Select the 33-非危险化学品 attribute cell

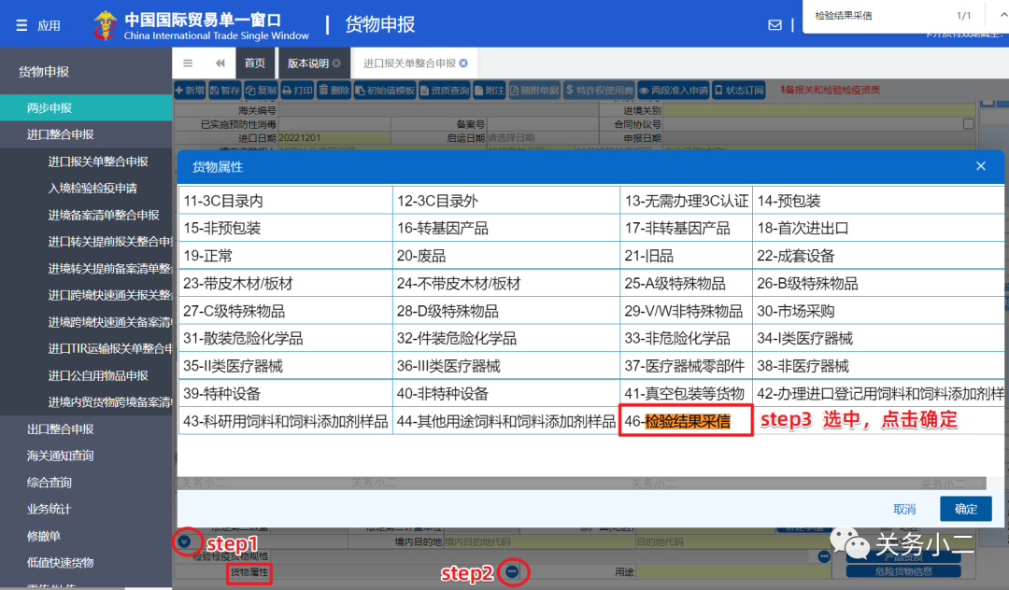pyautogui.click(x=686, y=338)
